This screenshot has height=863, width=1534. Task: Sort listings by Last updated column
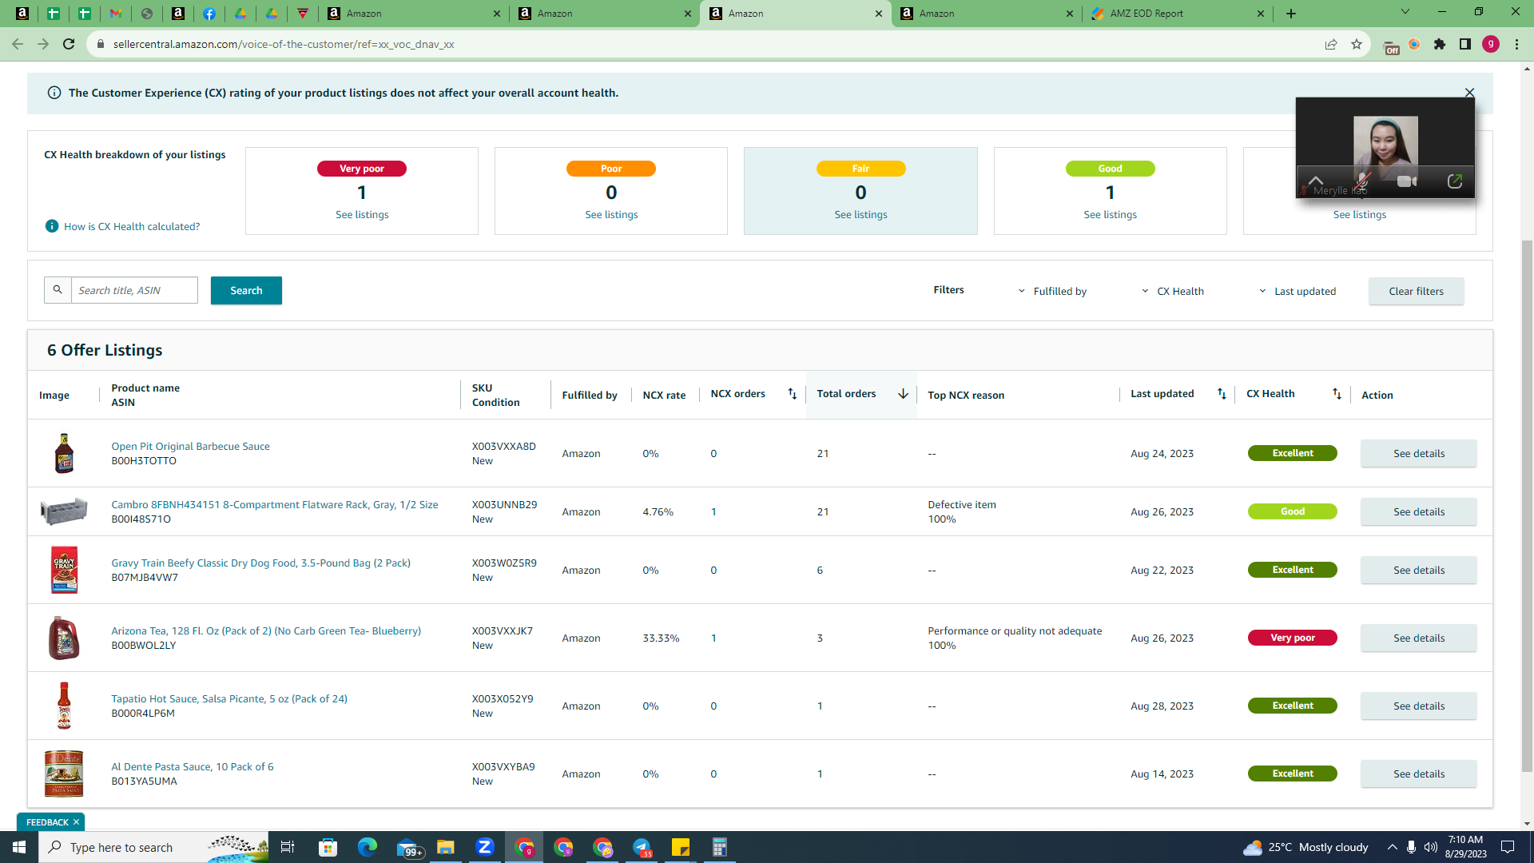tap(1222, 394)
